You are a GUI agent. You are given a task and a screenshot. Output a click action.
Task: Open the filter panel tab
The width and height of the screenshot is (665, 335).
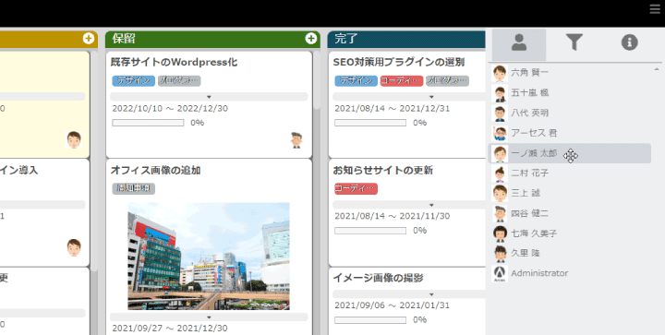coord(574,42)
